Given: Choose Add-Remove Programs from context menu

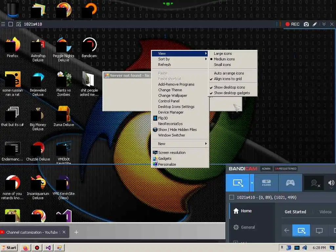Looking at the screenshot, I should click(180, 84).
